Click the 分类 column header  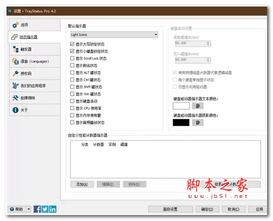click(85, 145)
